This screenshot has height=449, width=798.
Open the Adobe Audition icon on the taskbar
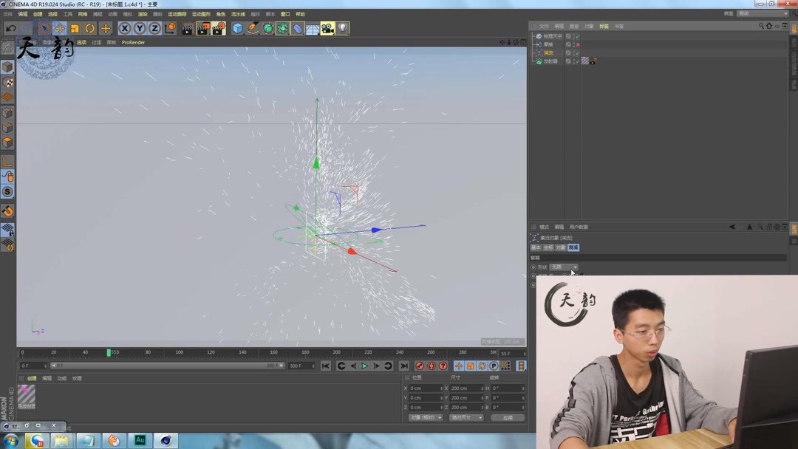pyautogui.click(x=140, y=441)
